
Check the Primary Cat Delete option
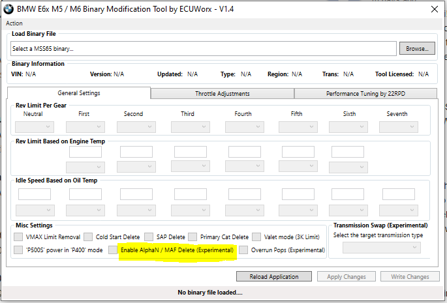(x=193, y=237)
